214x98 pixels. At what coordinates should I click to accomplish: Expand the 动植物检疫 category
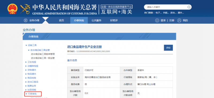coord(26,66)
